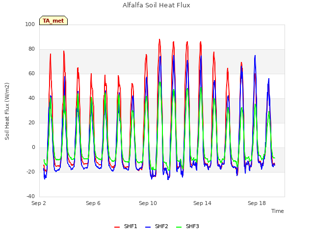
Task: Click the '100' y-axis tick label
Action: click(x=30, y=24)
